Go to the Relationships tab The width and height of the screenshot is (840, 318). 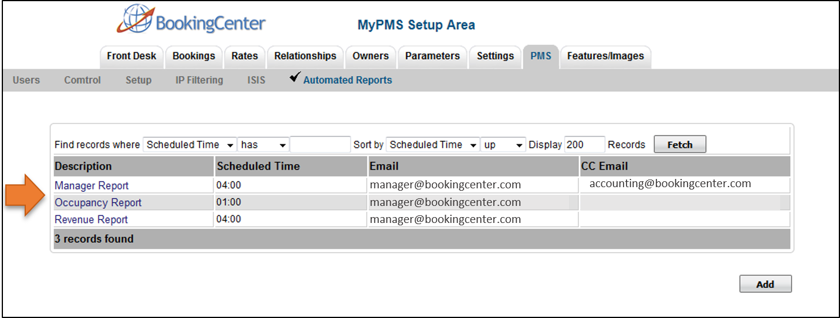click(x=305, y=56)
